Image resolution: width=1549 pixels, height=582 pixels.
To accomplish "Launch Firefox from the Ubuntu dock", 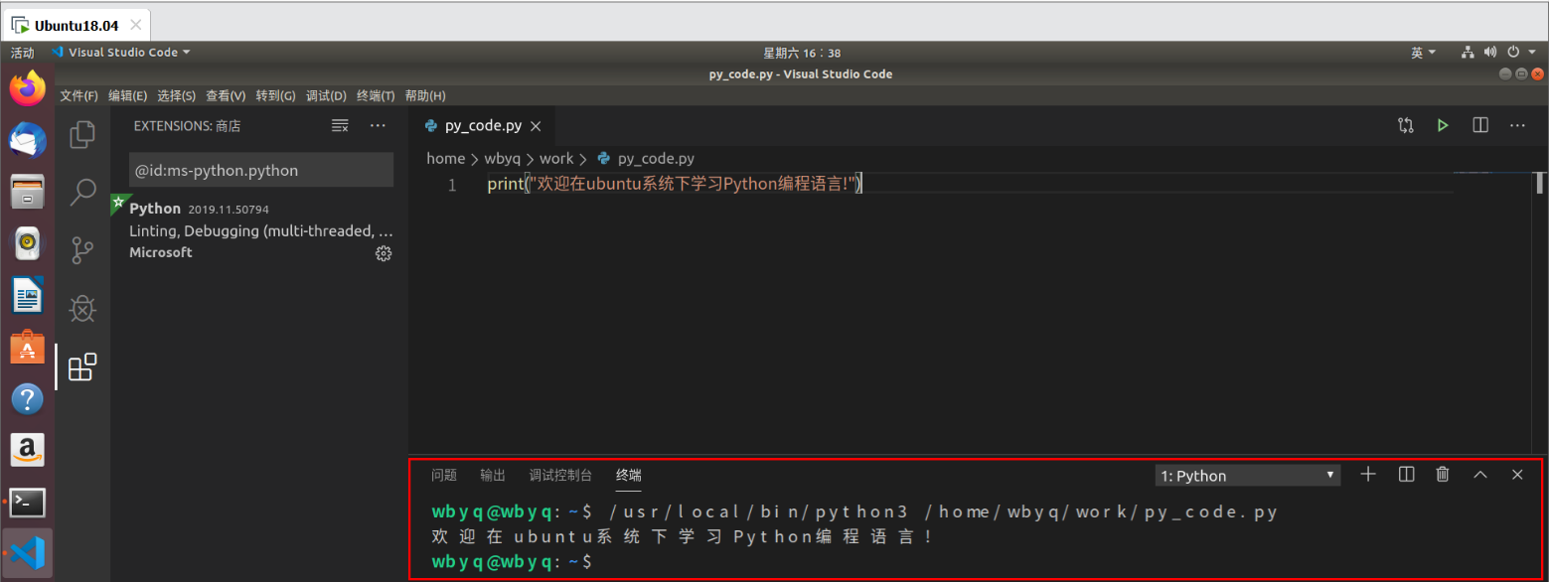I will click(x=28, y=88).
